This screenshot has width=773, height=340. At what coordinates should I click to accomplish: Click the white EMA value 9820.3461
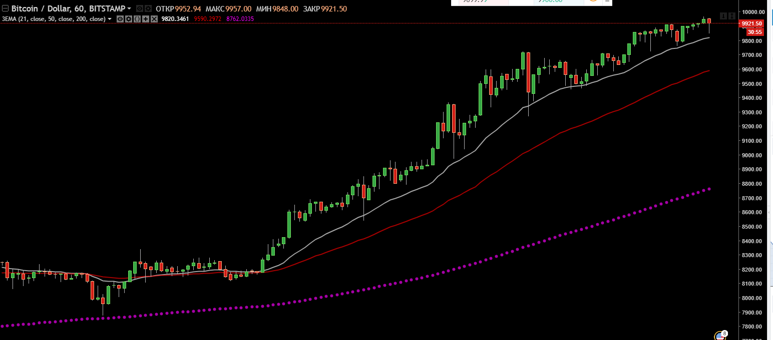pyautogui.click(x=175, y=19)
